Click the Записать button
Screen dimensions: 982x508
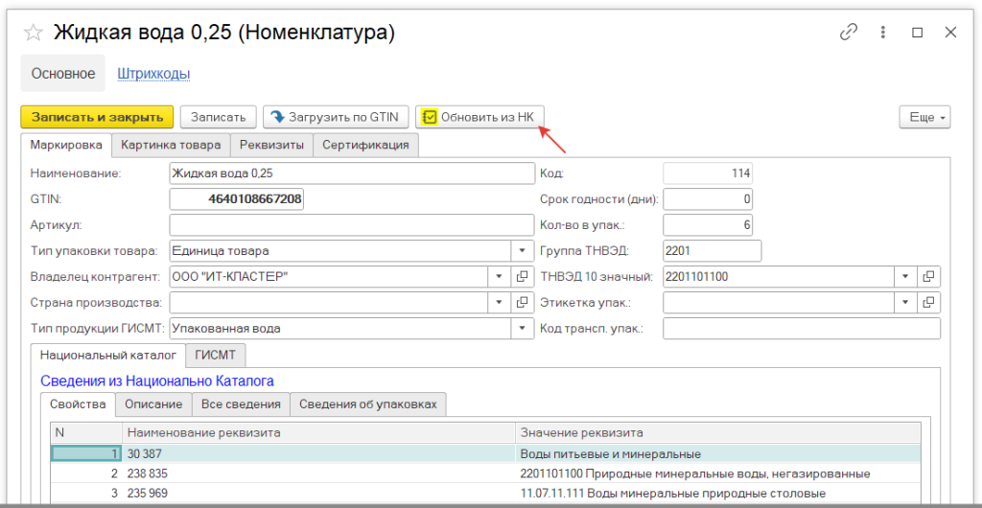219,117
